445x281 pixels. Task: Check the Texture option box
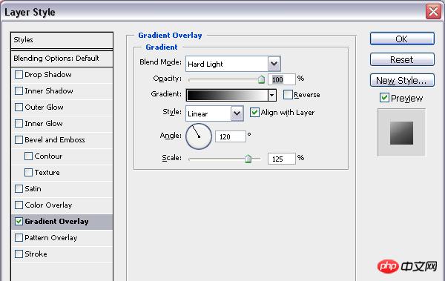pos(28,173)
